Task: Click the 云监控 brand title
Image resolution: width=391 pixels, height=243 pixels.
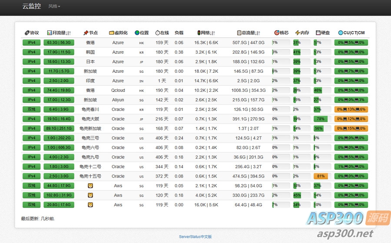Action: (x=32, y=6)
